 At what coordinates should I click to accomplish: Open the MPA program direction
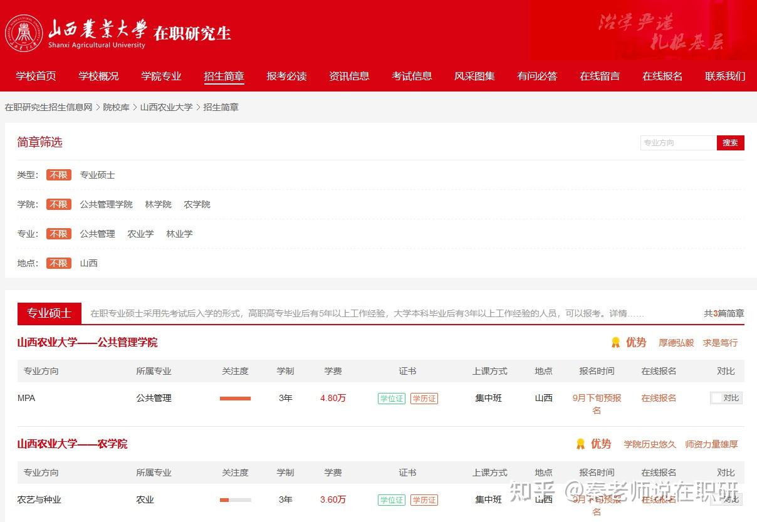coord(26,398)
